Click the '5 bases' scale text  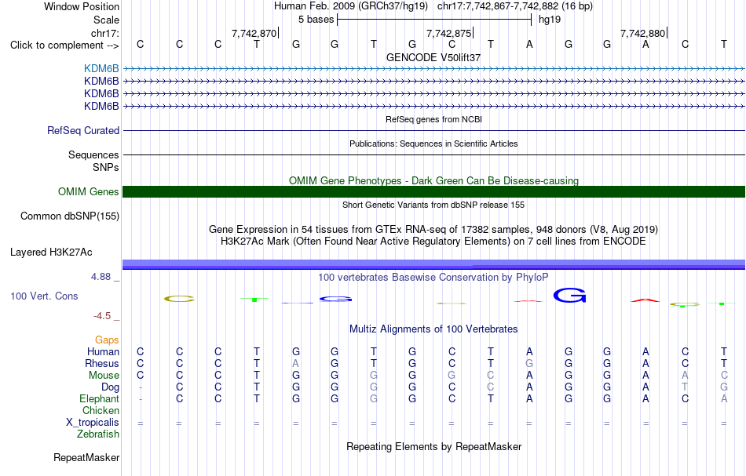[x=316, y=20]
